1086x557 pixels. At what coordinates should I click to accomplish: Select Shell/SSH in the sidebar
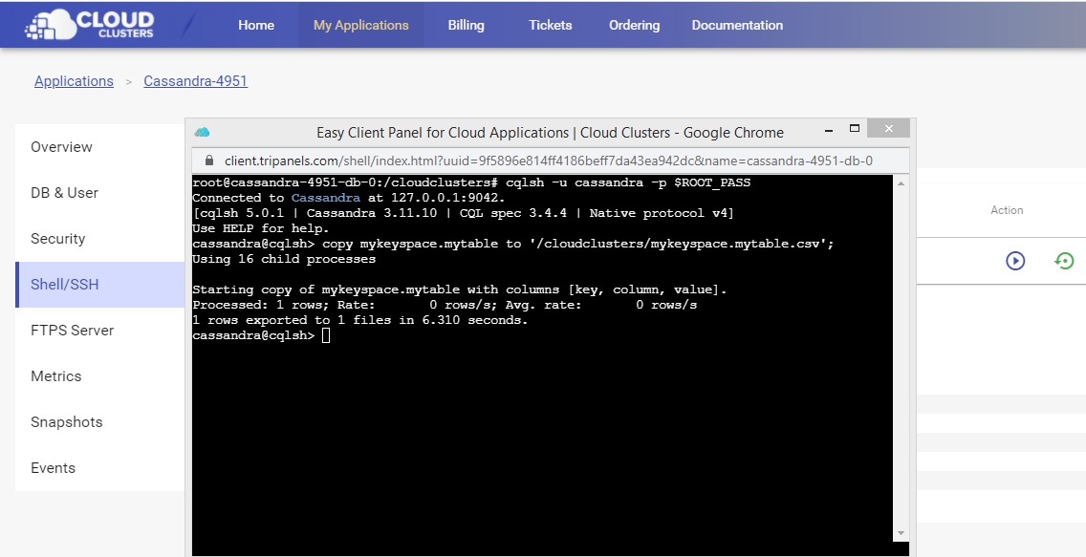click(x=99, y=285)
